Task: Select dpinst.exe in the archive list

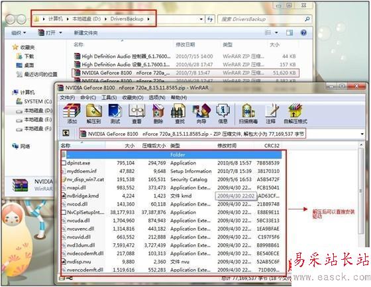Action: click(x=172, y=163)
